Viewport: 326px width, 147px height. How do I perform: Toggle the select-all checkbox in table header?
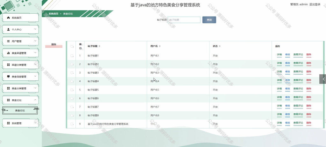[x=72, y=46]
